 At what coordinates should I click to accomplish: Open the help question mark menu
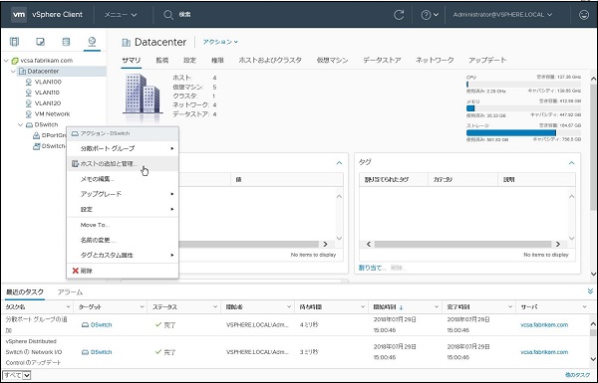pyautogui.click(x=429, y=15)
